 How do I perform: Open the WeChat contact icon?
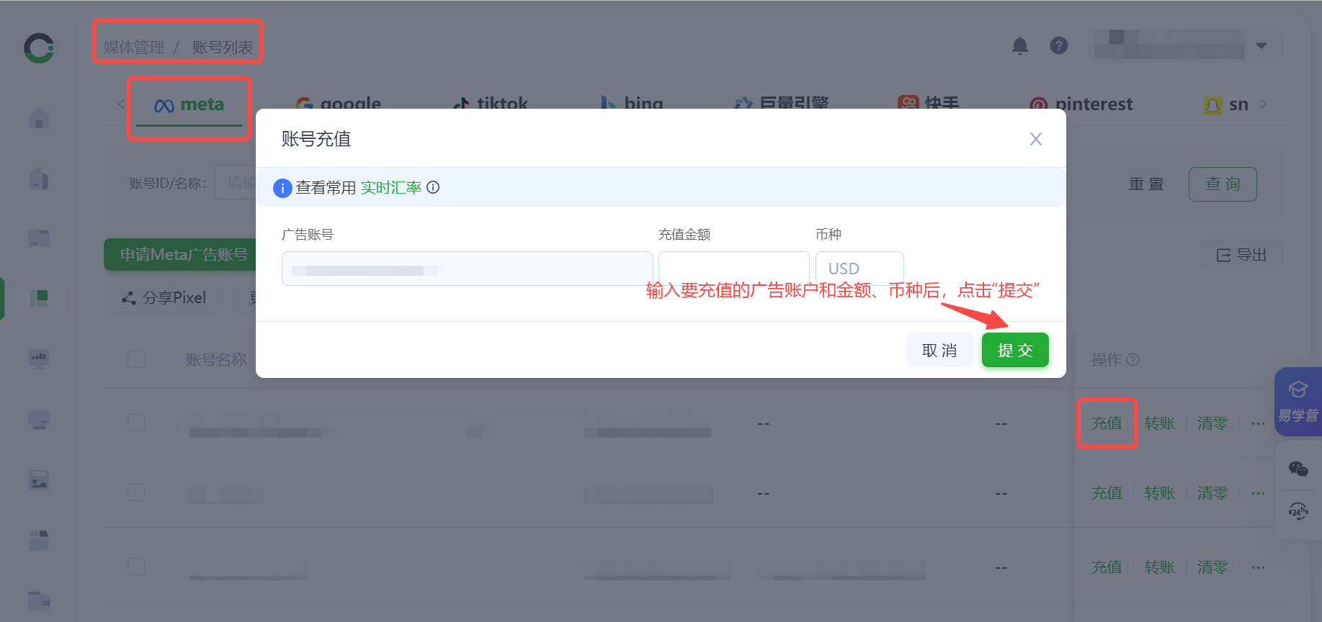[1298, 469]
